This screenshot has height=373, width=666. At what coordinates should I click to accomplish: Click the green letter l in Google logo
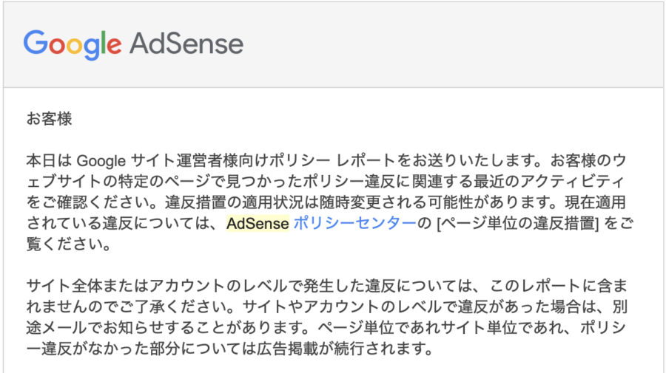point(103,42)
